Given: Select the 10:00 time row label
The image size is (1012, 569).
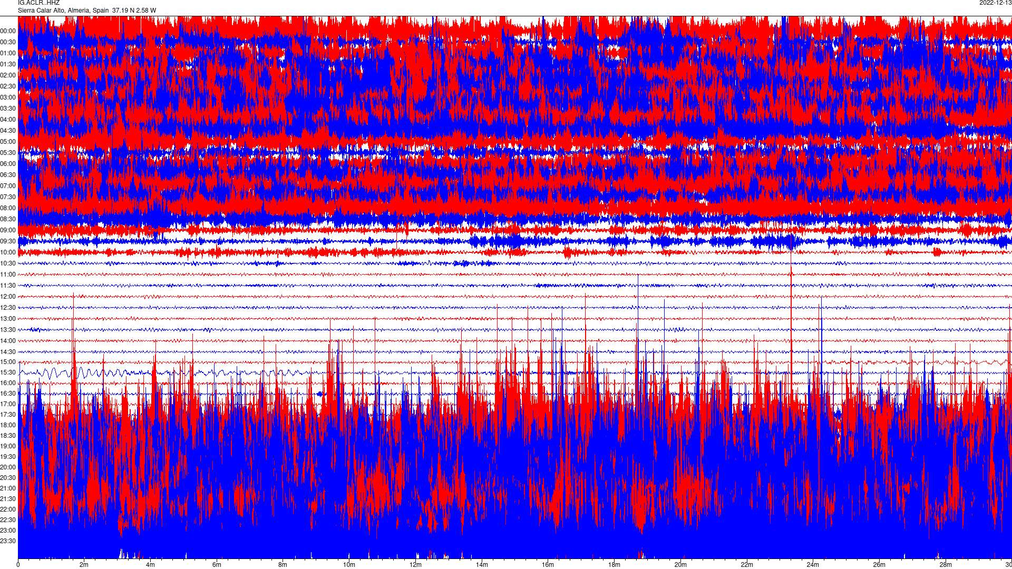Looking at the screenshot, I should pyautogui.click(x=8, y=252).
